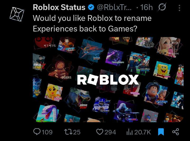Click the repost arrows icon

[68, 132]
